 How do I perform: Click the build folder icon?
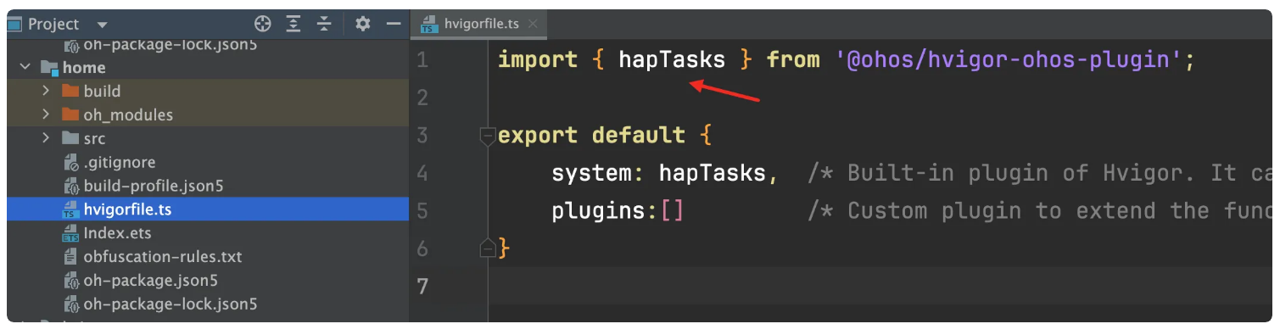[70, 91]
